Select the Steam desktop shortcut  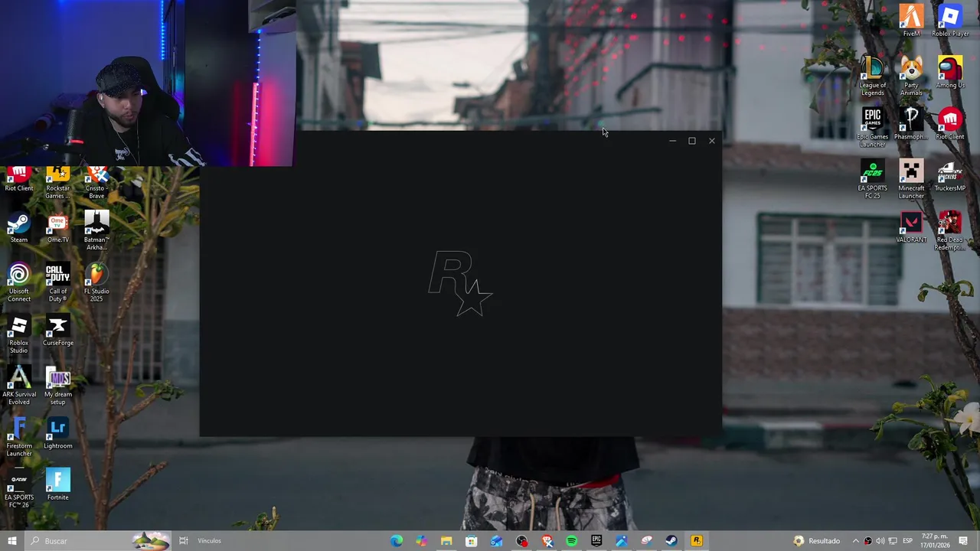[18, 227]
